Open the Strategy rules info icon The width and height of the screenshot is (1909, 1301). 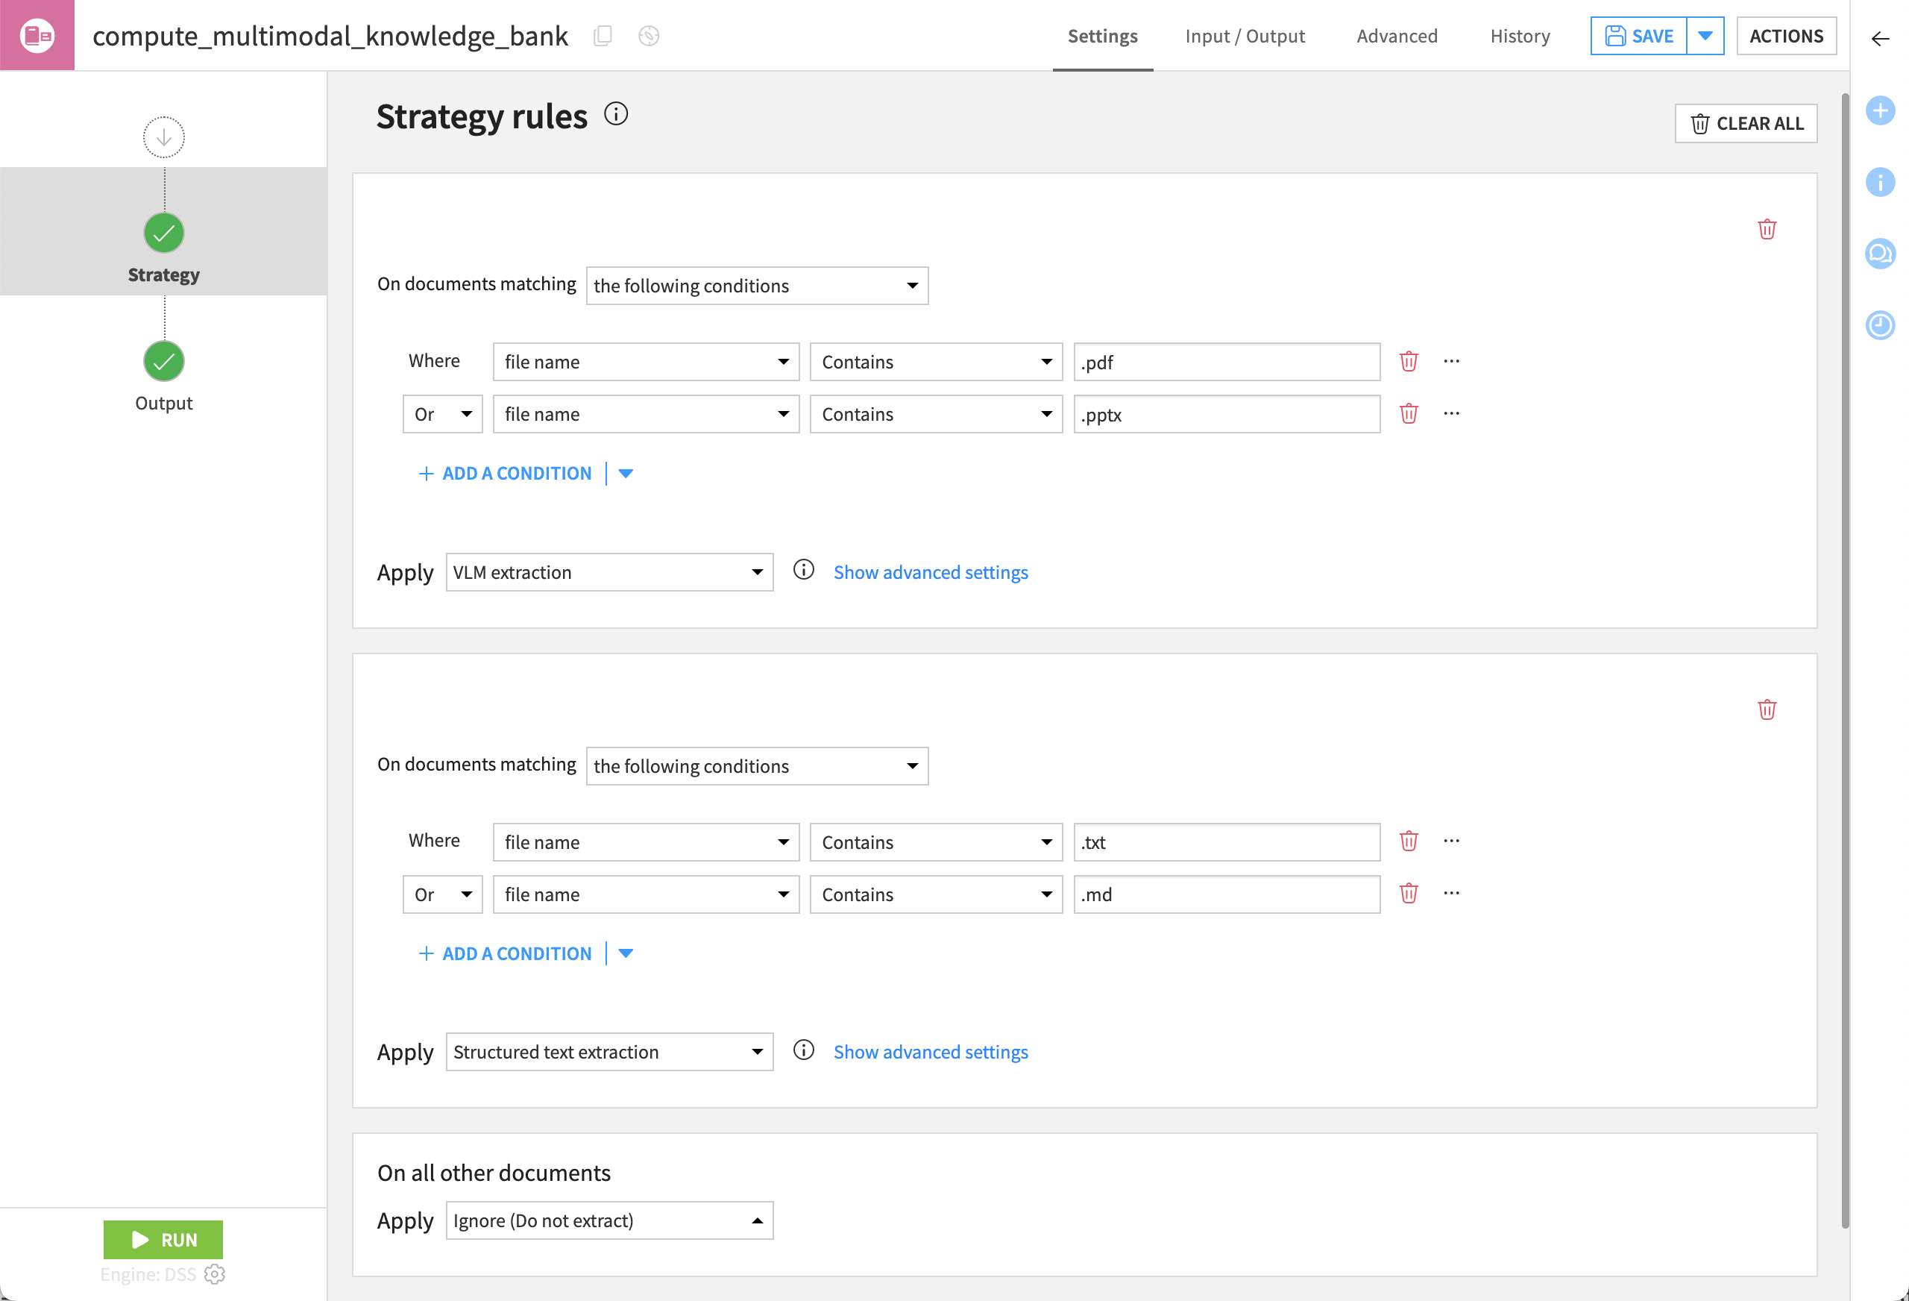point(616,114)
